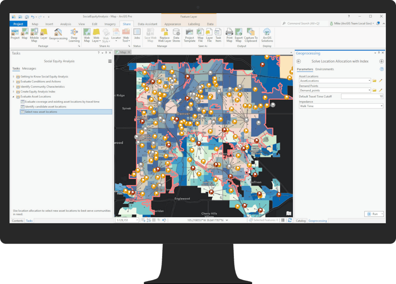Click the Command Search box
The image size is (396, 284).
coord(304,23)
